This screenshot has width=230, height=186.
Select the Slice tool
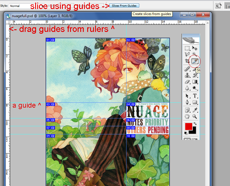point(195,61)
